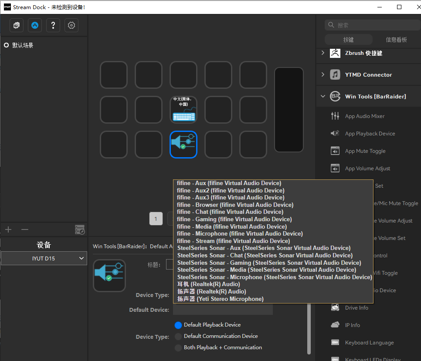
Task: Open settings gear icon in top toolbar
Action: (x=71, y=25)
